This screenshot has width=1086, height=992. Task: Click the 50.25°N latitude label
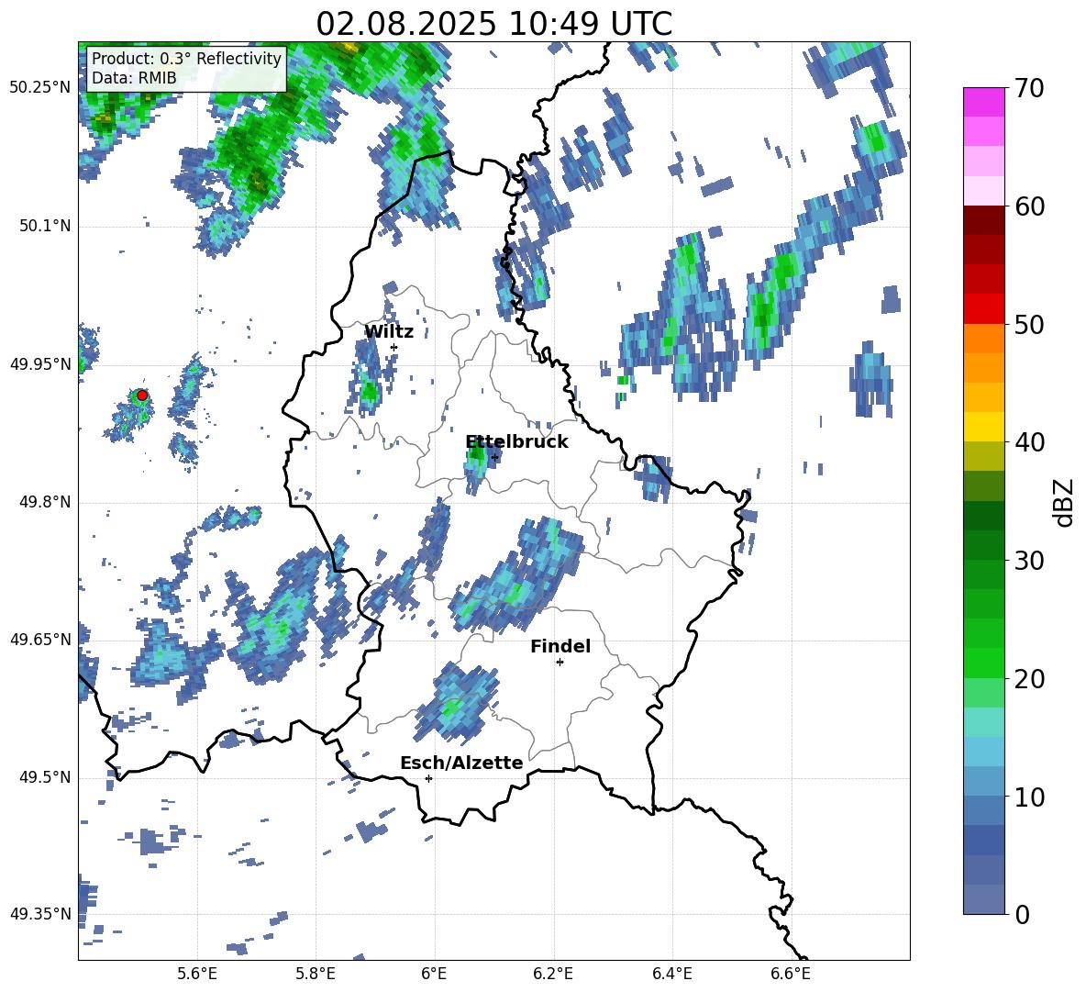tap(40, 88)
